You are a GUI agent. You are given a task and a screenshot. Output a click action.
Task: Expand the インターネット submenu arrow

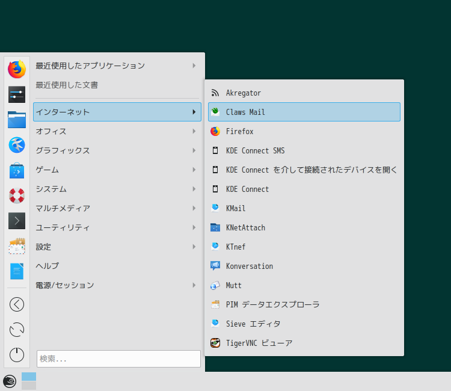pos(194,112)
